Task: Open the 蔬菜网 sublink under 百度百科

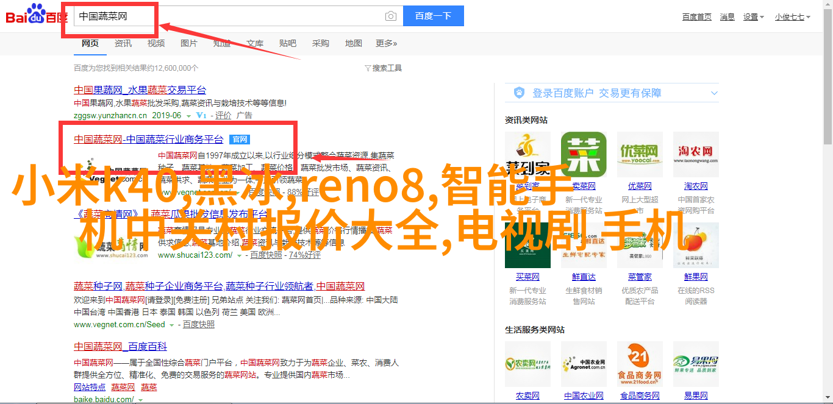Action: tap(123, 387)
